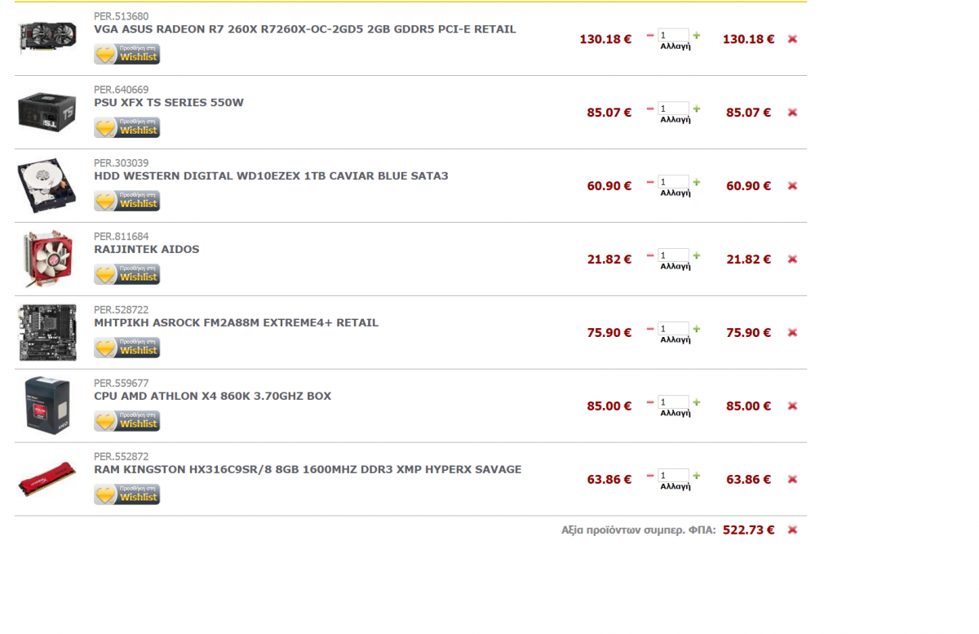
Task: Click red X beside Raijintek Aidos
Action: pos(792,259)
